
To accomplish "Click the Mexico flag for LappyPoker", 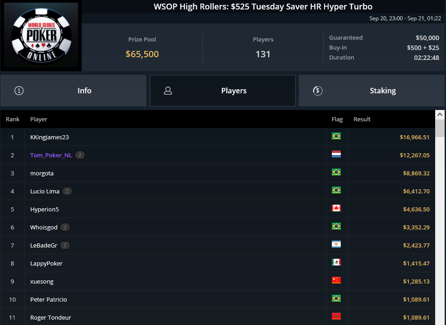I will coord(336,262).
